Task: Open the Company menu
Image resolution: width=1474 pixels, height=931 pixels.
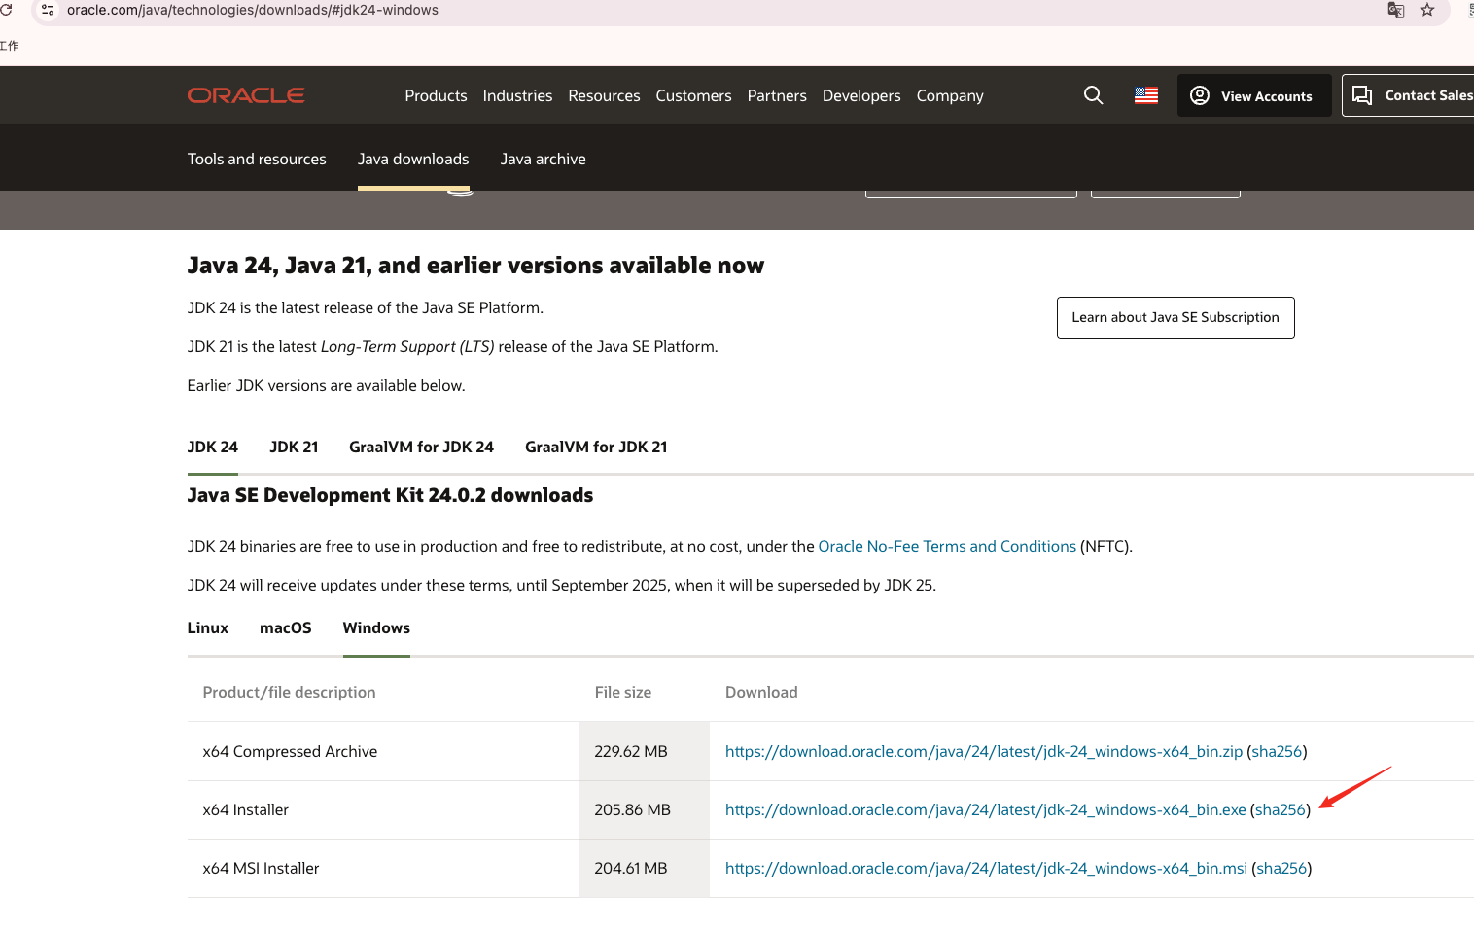Action: 950,95
